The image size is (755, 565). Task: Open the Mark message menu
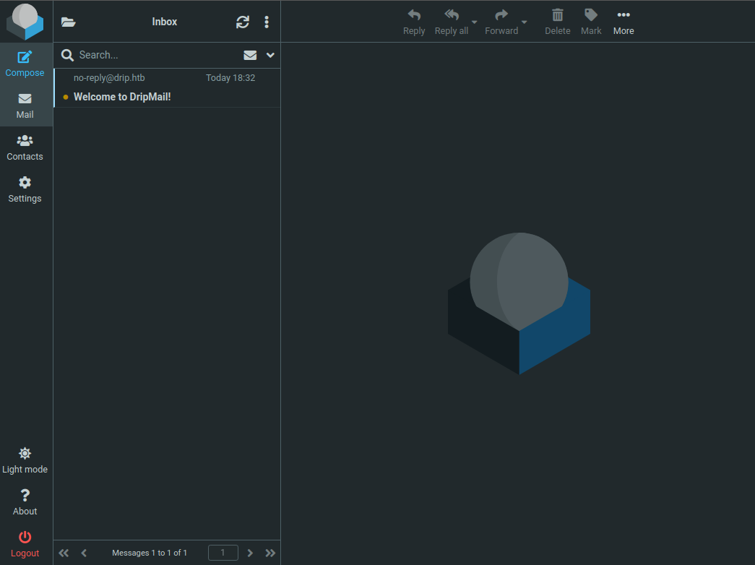click(x=591, y=22)
